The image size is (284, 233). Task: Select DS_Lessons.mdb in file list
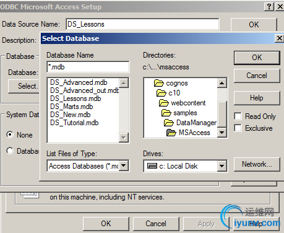[x=75, y=99]
